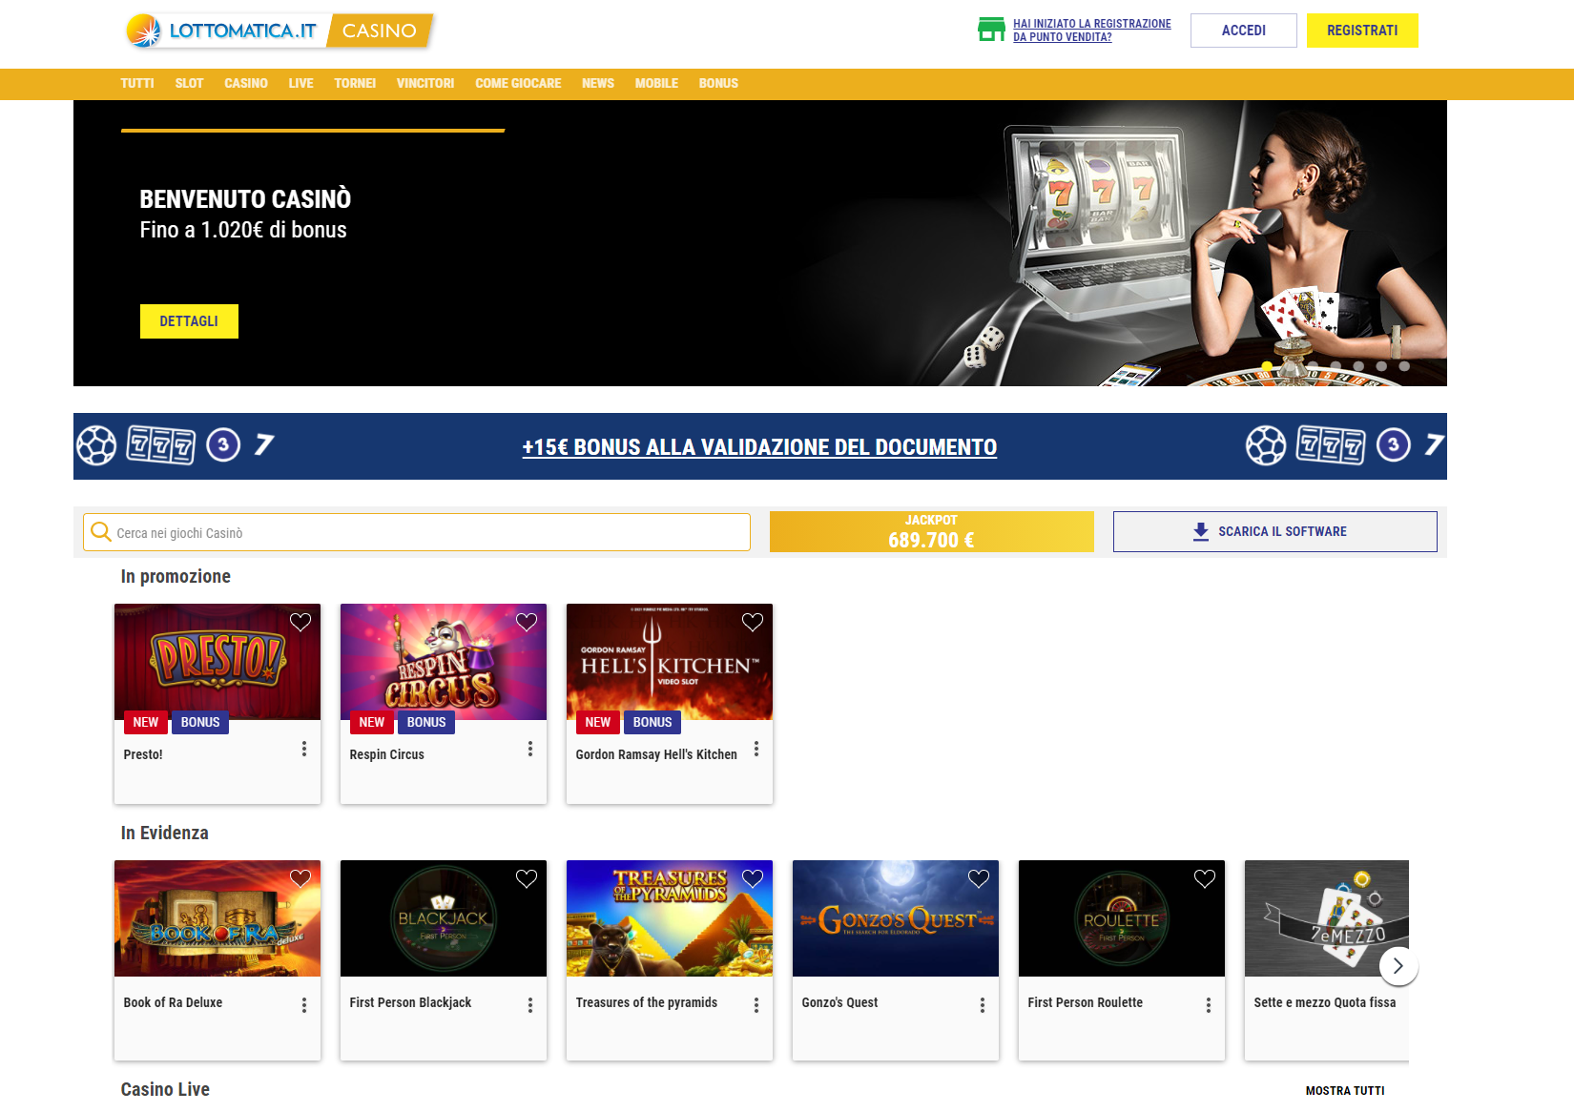Open the Treasures of the Pyramids thumbnail
The width and height of the screenshot is (1574, 1112).
click(670, 918)
